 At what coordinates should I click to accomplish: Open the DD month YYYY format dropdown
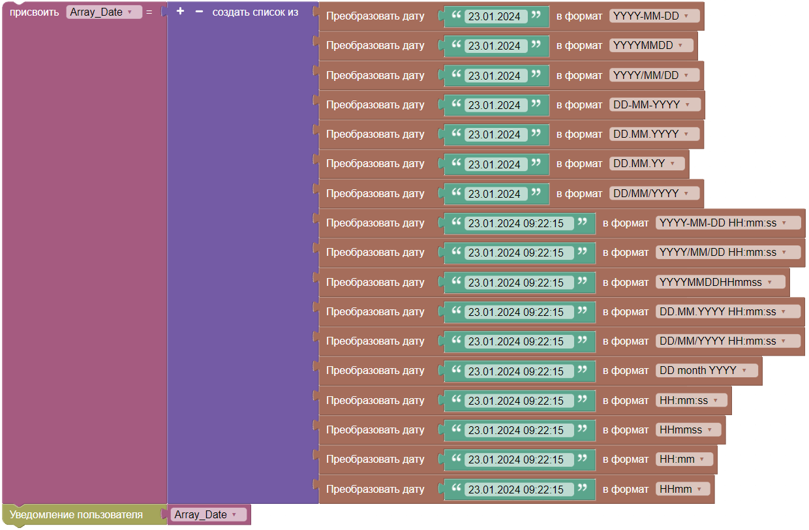(707, 370)
